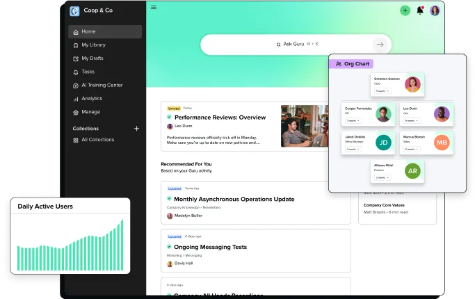Open Ongoing Messaging Tests card
The height and width of the screenshot is (299, 475).
tap(210, 247)
